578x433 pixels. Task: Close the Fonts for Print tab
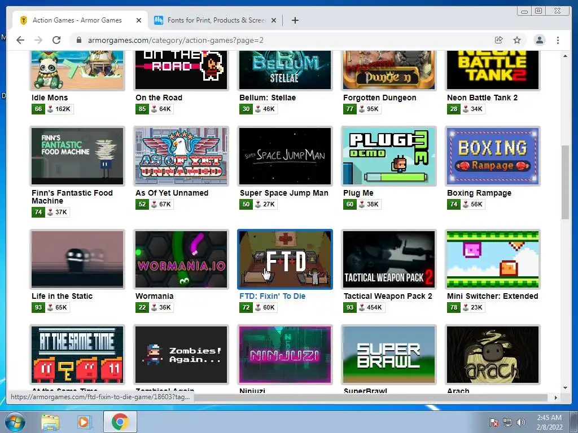(274, 20)
